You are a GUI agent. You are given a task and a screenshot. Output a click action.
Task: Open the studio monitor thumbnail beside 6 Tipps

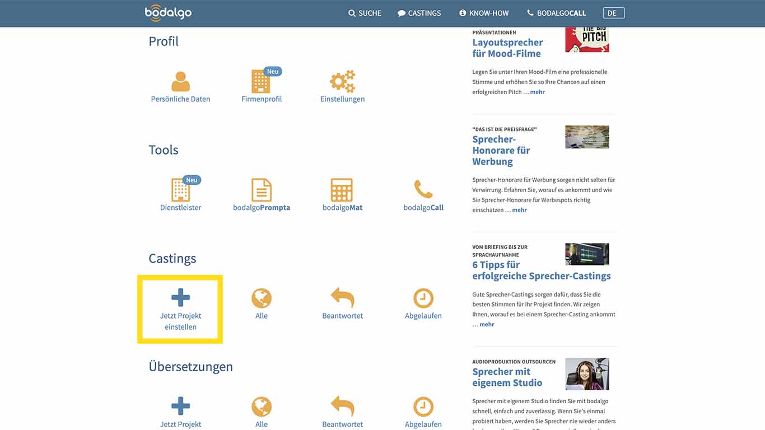coord(587,254)
